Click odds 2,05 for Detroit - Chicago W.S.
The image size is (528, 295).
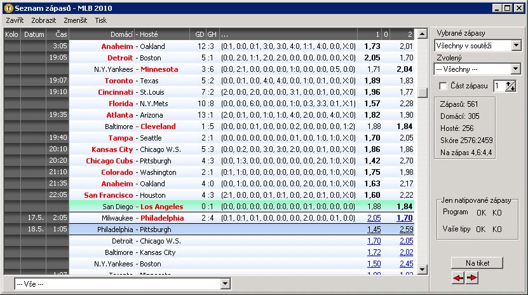click(x=406, y=241)
